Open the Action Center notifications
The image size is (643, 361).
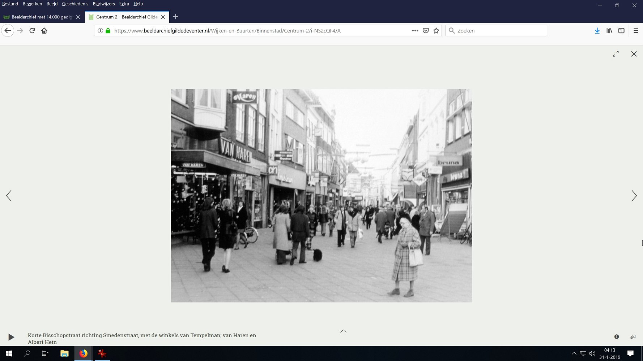point(630,353)
